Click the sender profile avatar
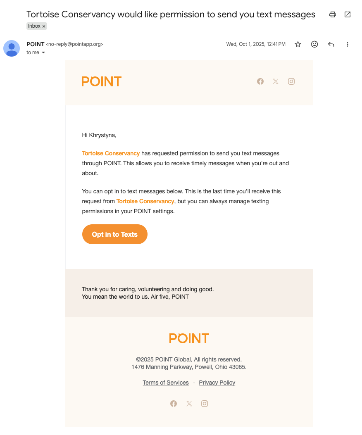 tap(12, 48)
